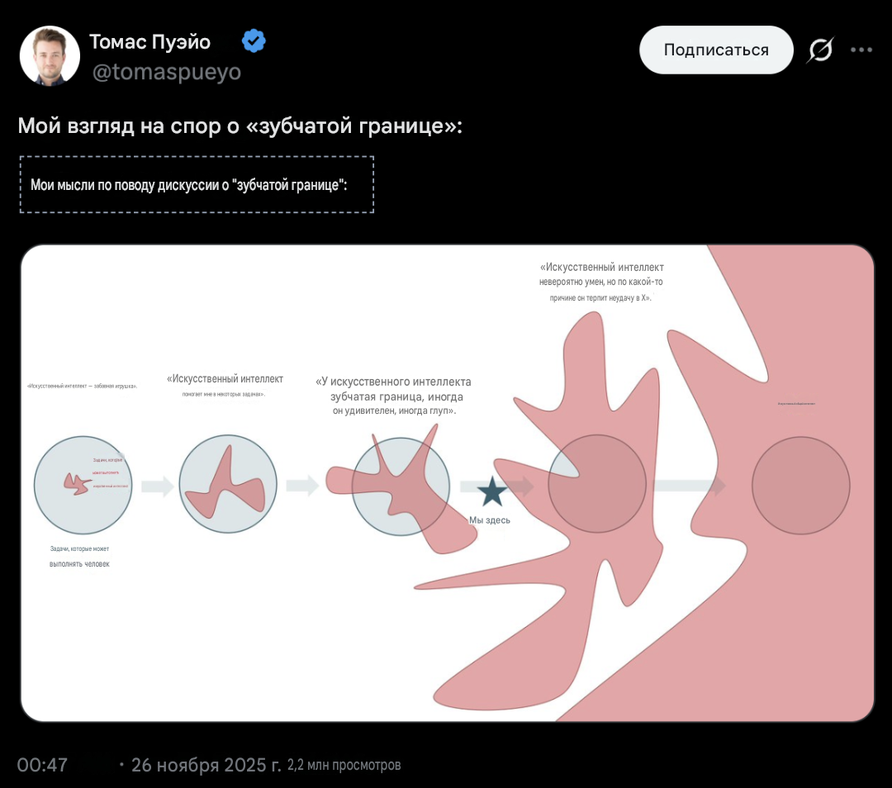
Task: Open the three-dots more options menu
Action: 861,50
